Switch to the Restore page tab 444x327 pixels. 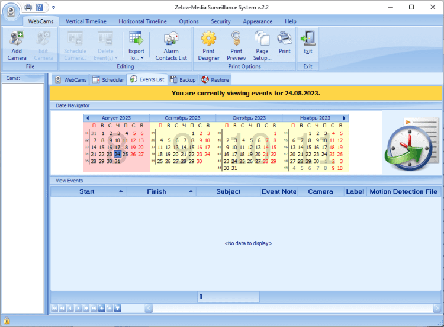coord(215,79)
